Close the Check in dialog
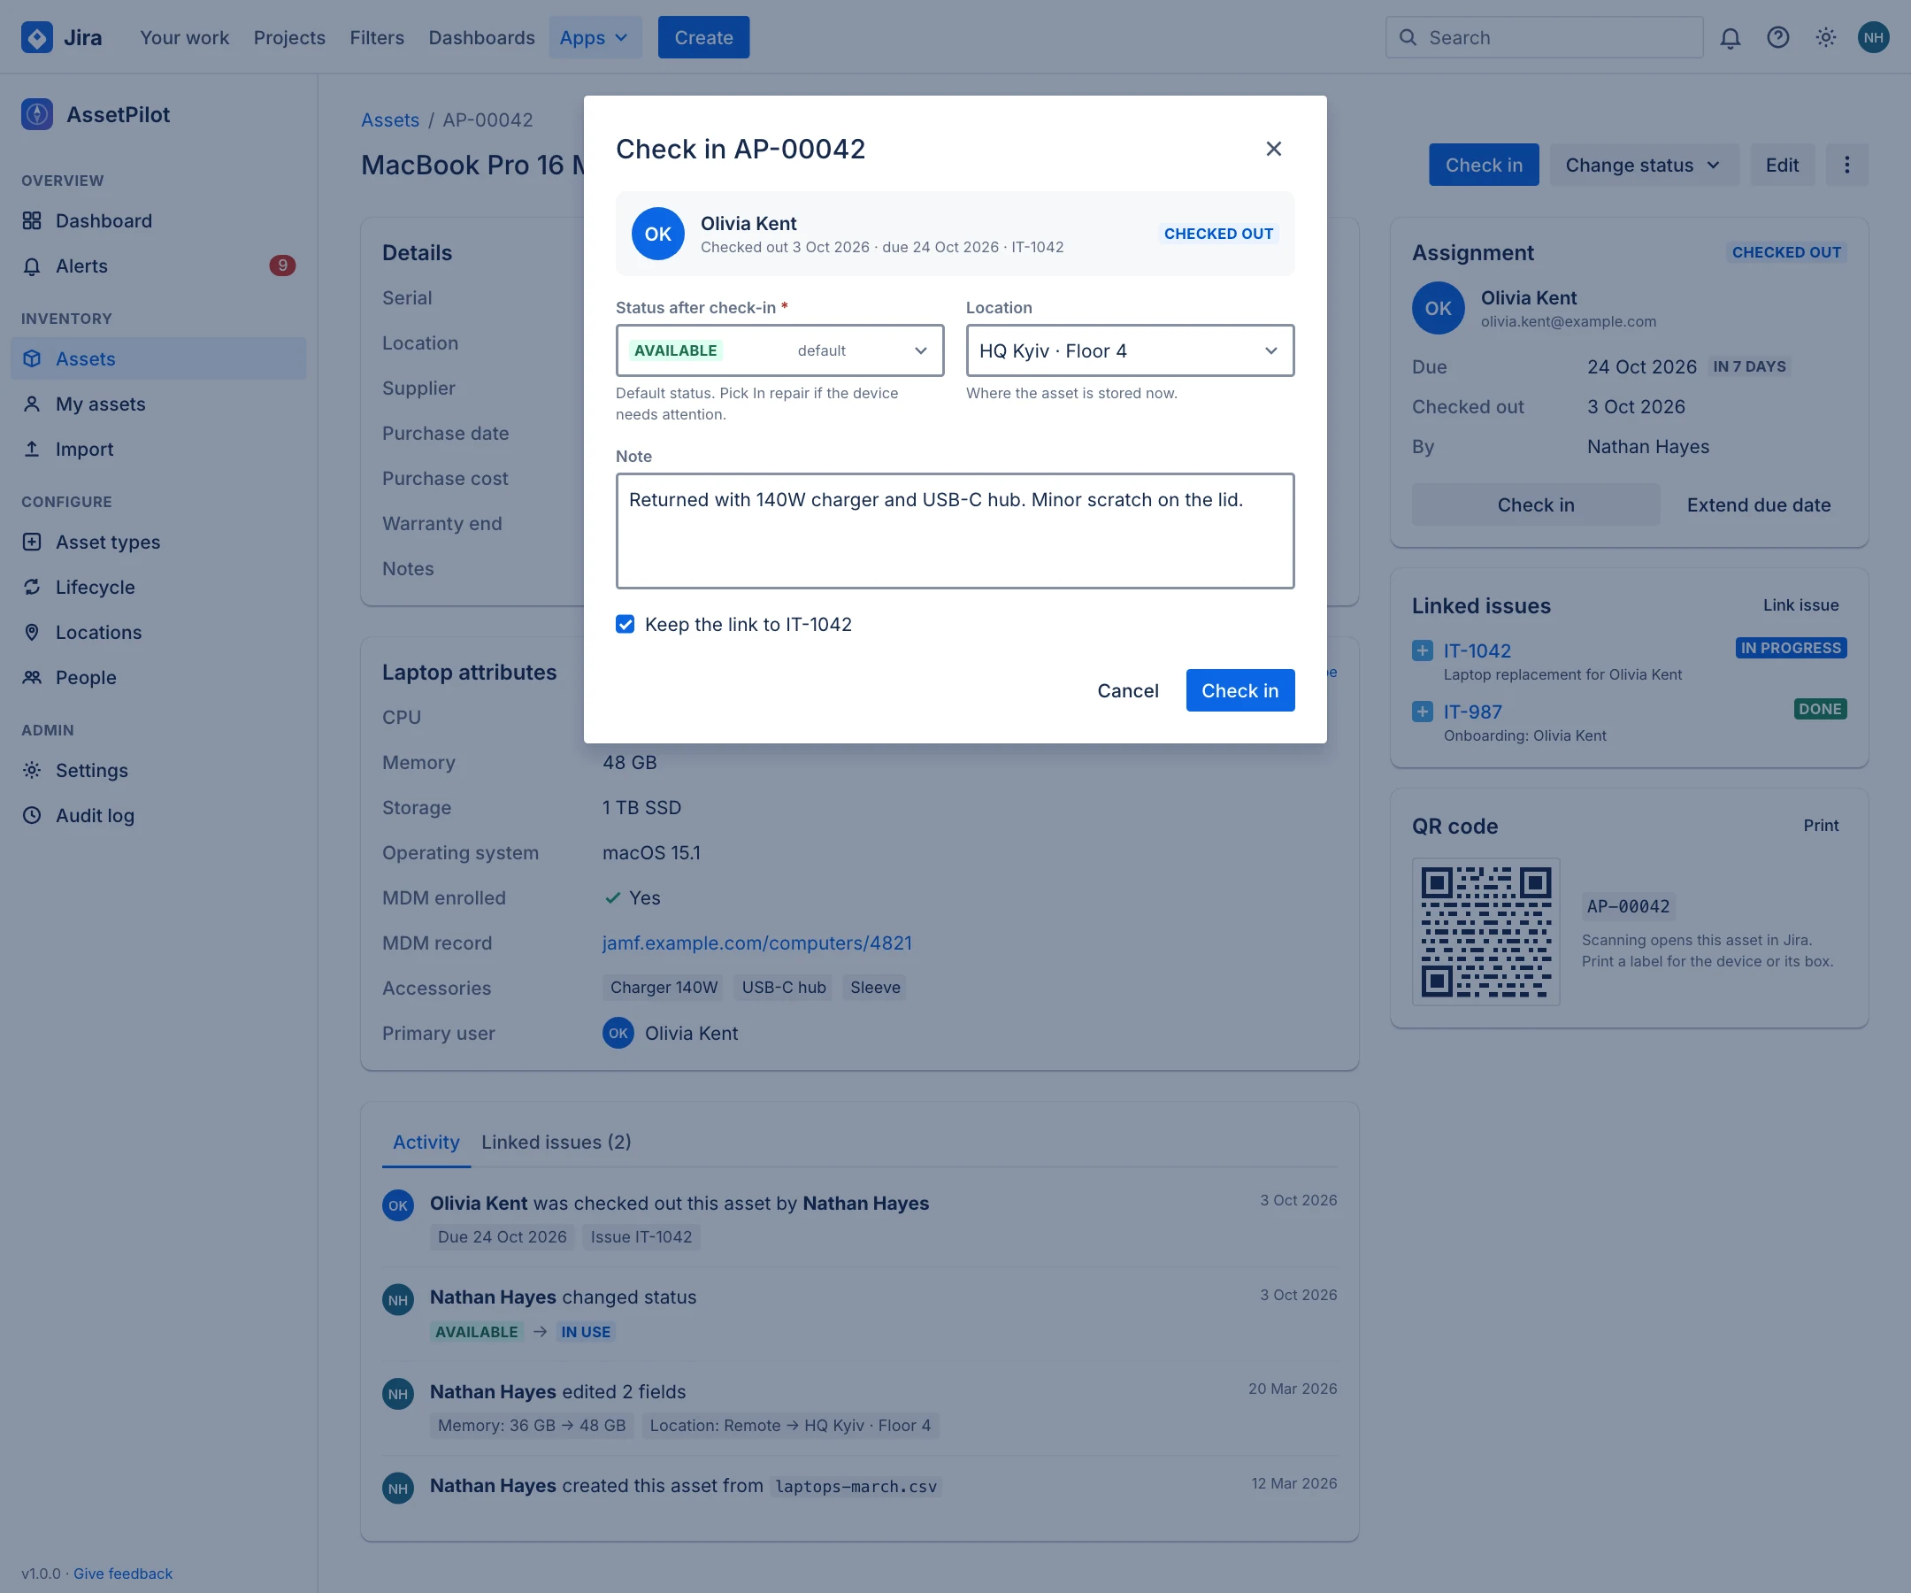Image resolution: width=1911 pixels, height=1593 pixels. tap(1273, 149)
